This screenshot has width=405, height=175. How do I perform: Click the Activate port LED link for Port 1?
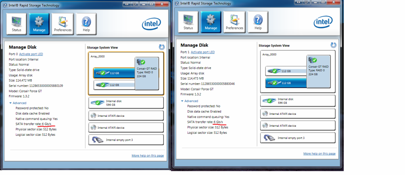pyautogui.click(x=203, y=52)
